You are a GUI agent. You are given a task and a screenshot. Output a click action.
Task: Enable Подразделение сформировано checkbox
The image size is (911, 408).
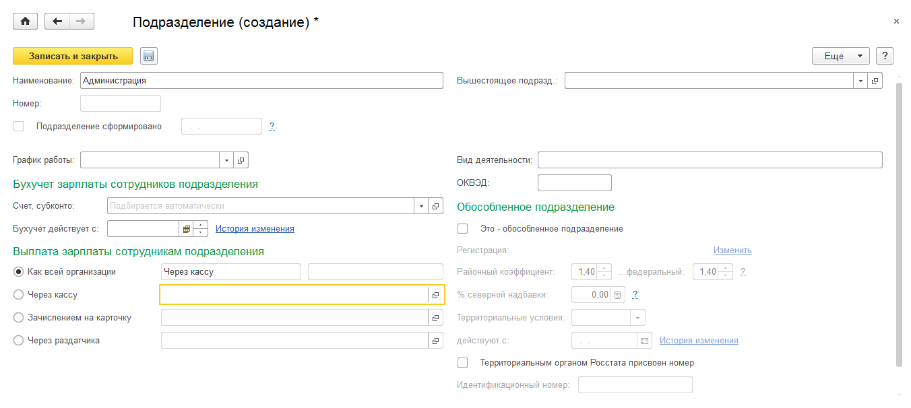pos(18,126)
